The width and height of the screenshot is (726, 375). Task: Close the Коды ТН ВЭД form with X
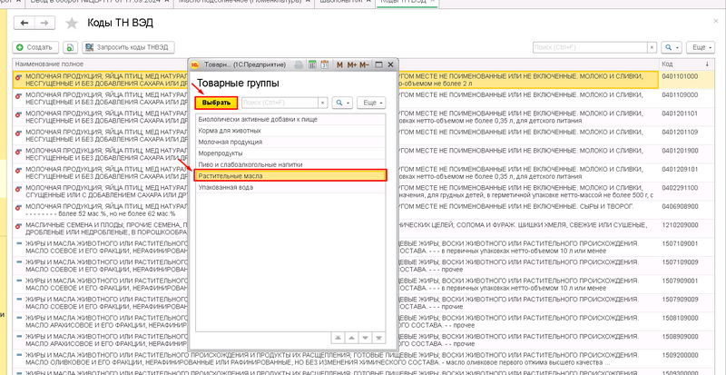click(716, 22)
